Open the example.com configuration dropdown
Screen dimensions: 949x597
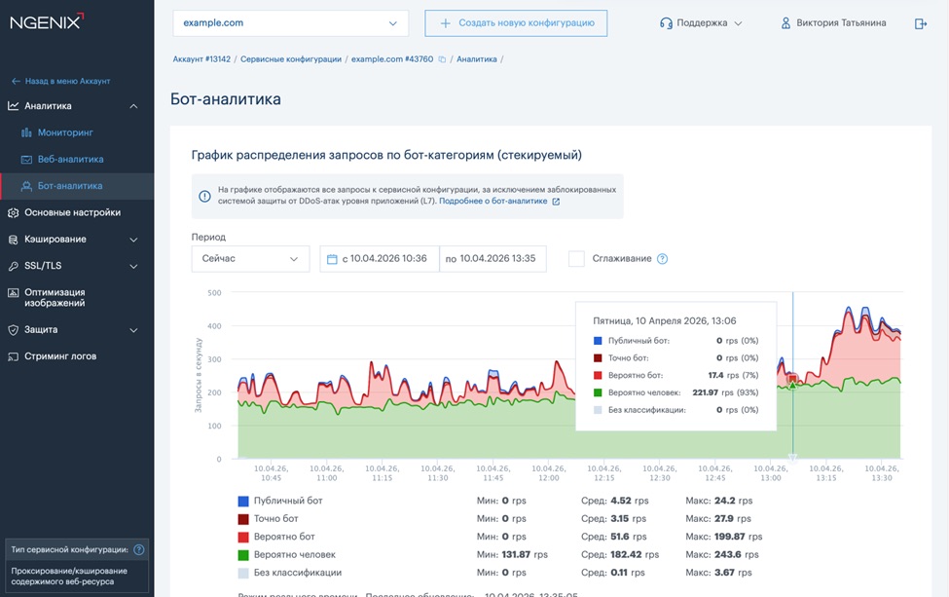pos(290,23)
